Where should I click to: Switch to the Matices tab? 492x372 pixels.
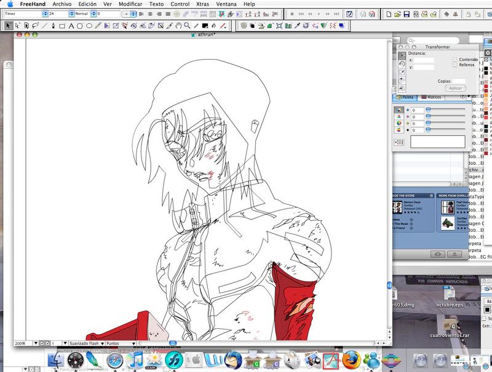pos(431,97)
